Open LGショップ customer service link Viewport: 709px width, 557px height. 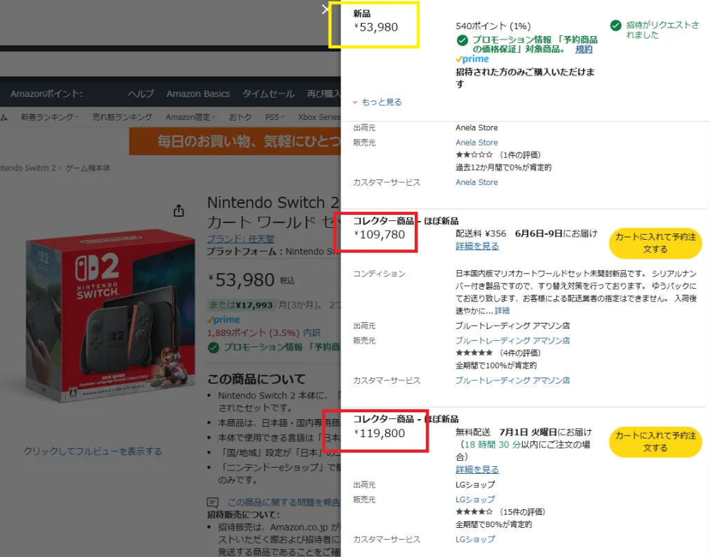tap(475, 539)
